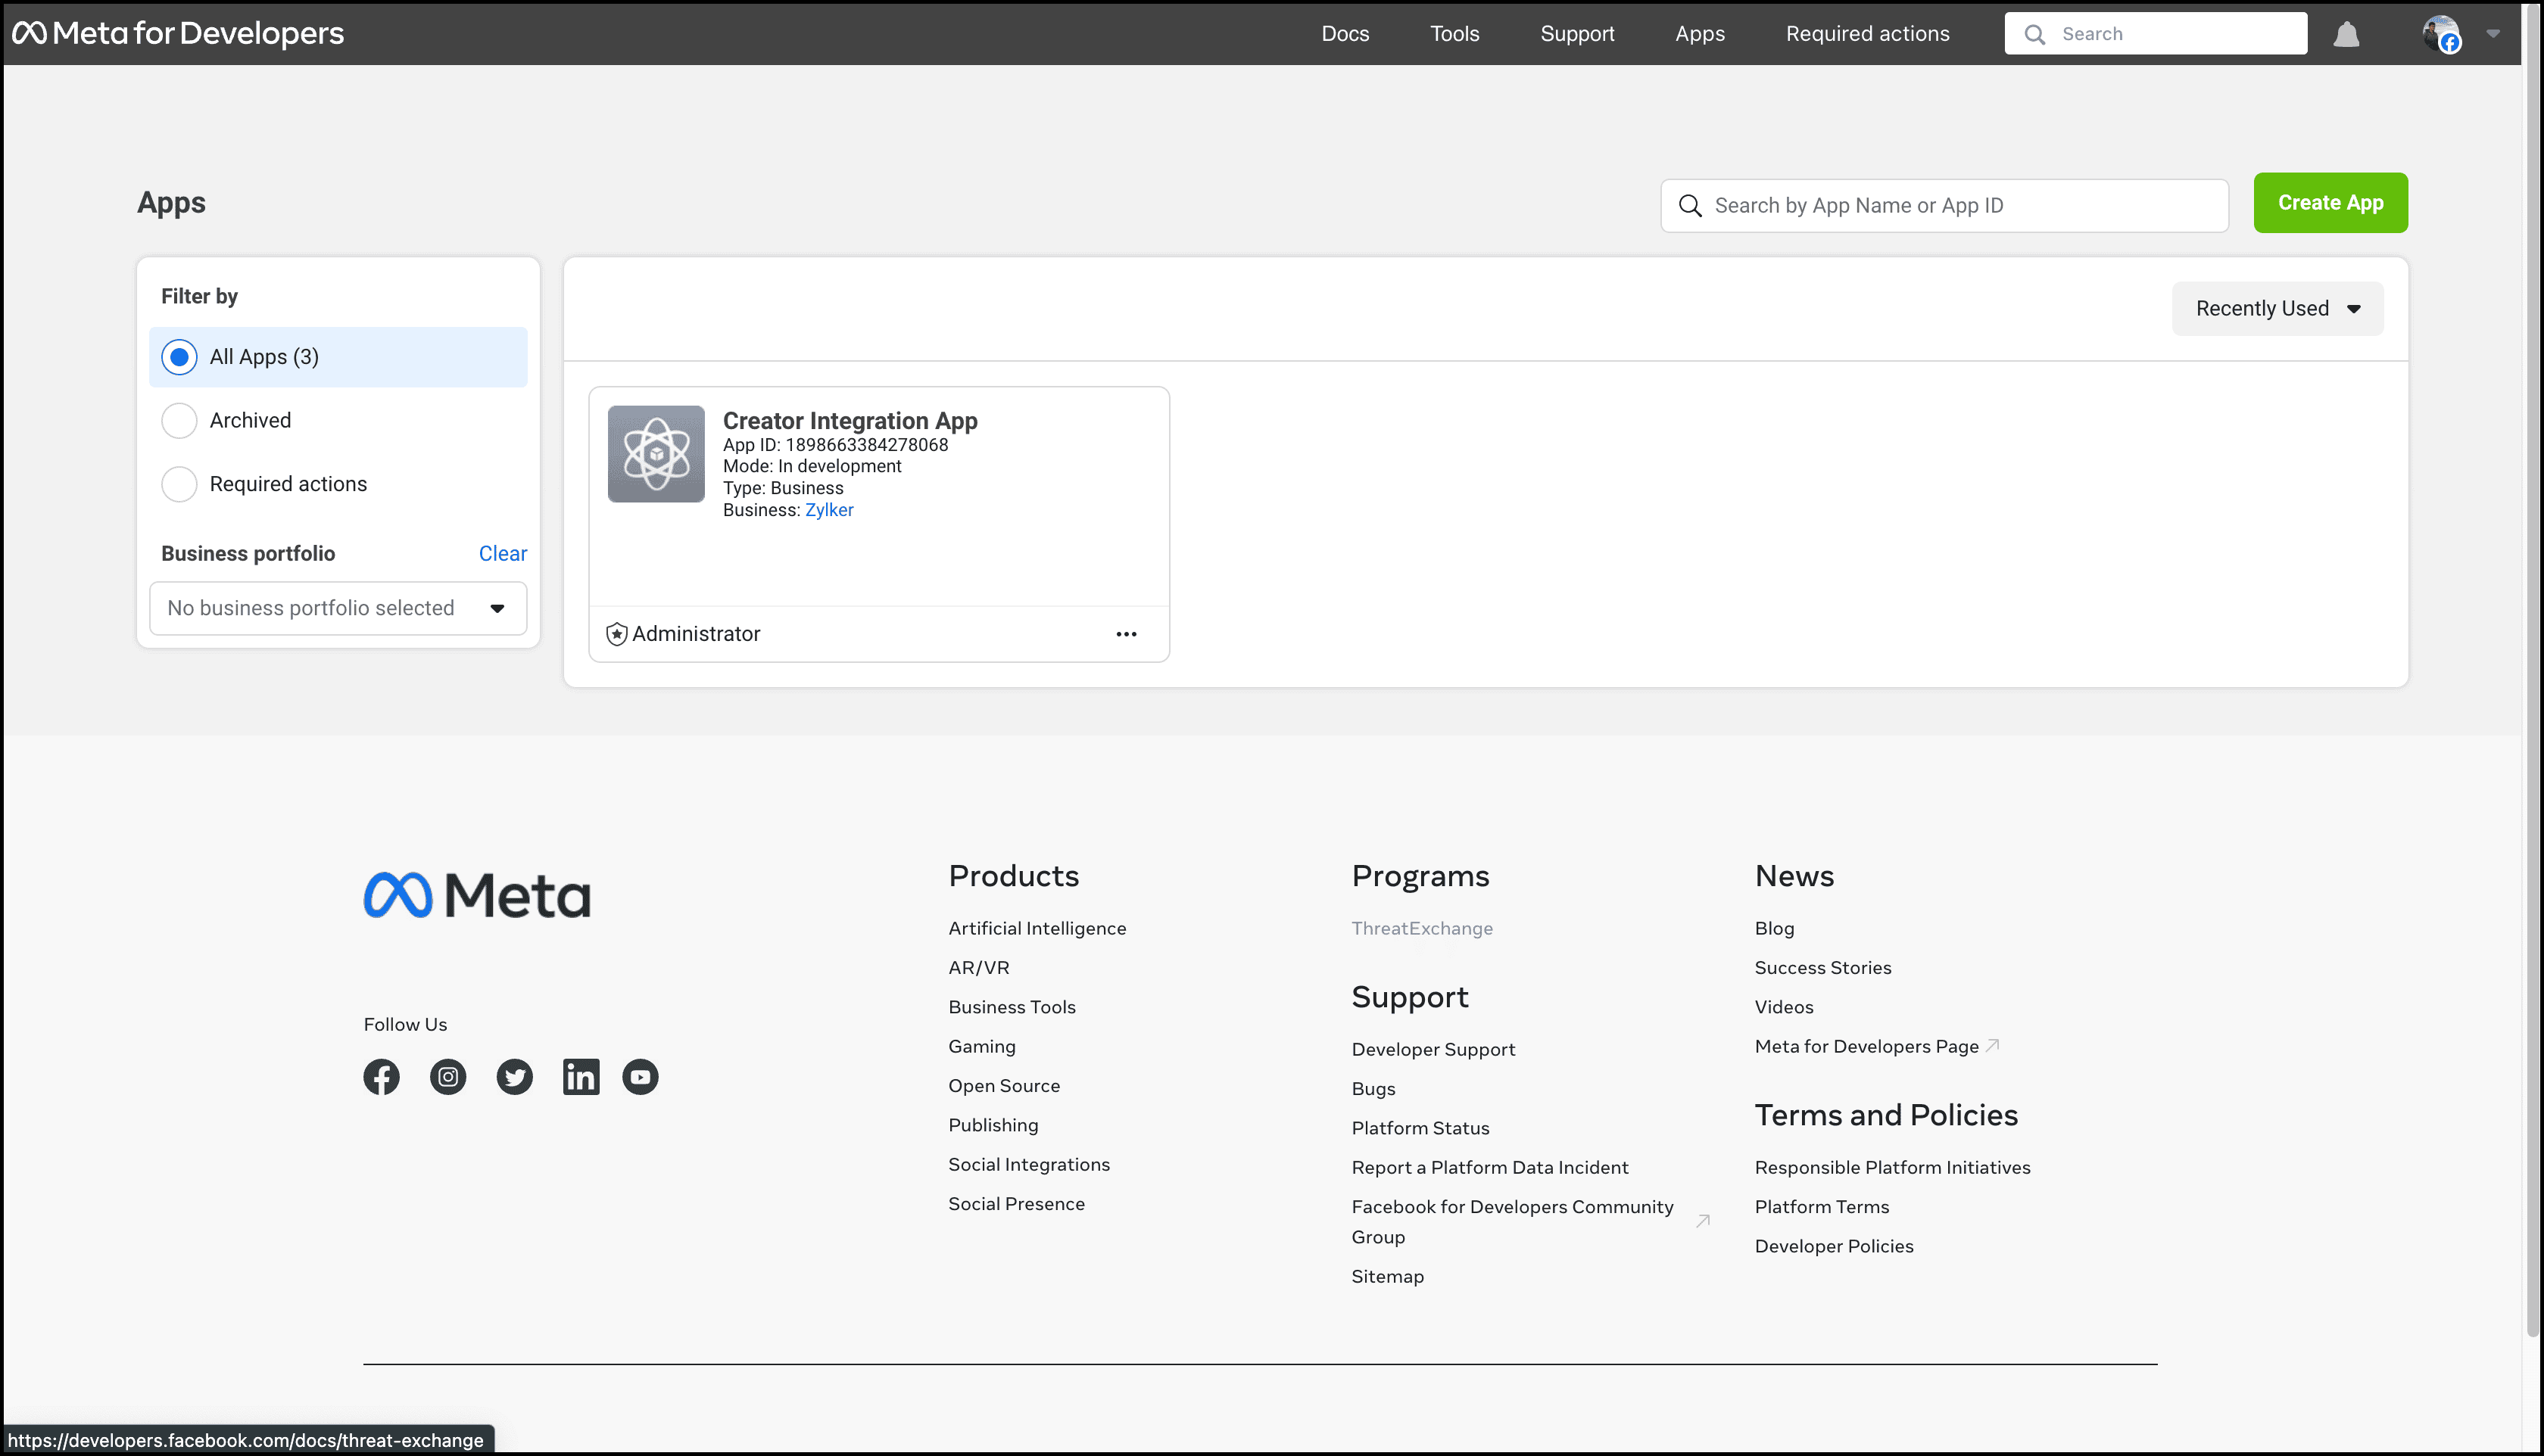Viewport: 2544px width, 1456px height.
Task: Select the All Apps (3) radio option
Action: point(179,357)
